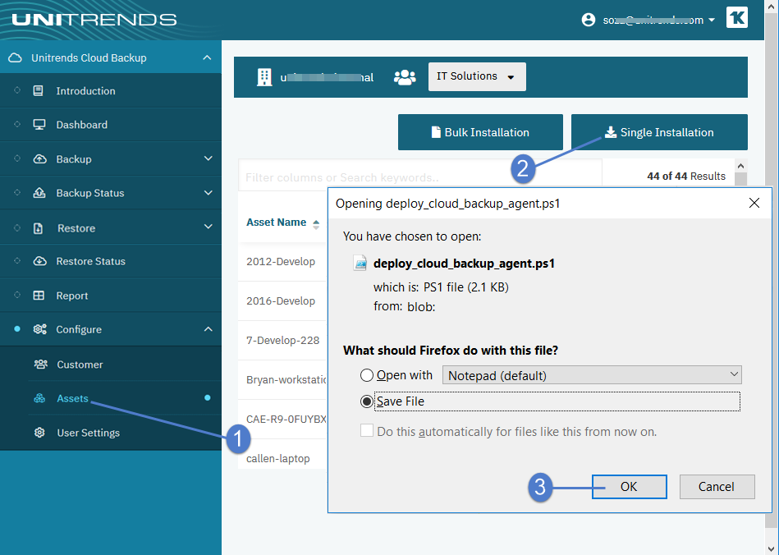This screenshot has height=555, width=779.
Task: Click the Backup Status icon
Action: [x=39, y=193]
